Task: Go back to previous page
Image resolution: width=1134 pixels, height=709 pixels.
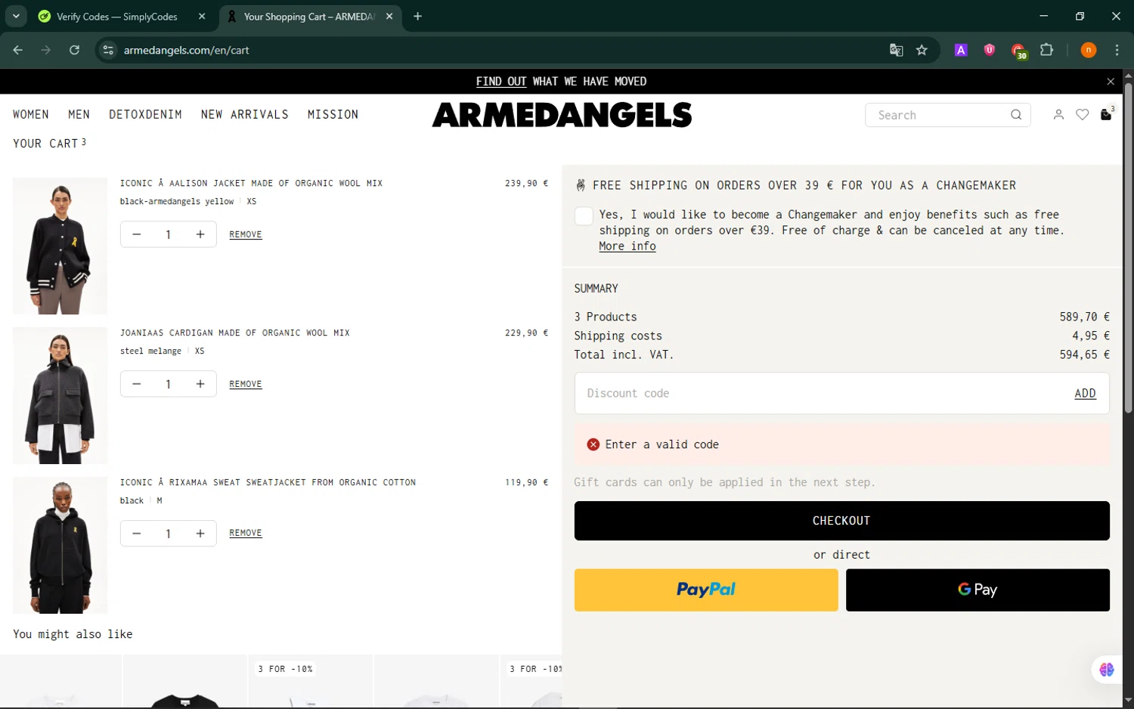Action: pos(18,50)
